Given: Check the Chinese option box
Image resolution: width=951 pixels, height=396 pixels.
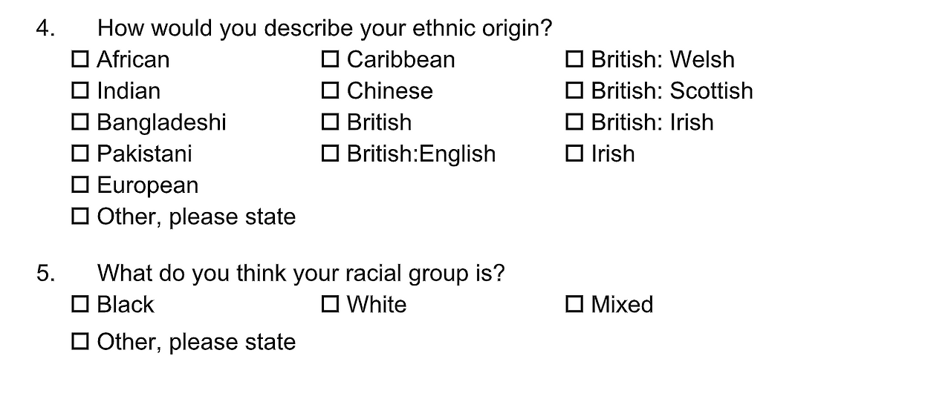Looking at the screenshot, I should coord(330,91).
